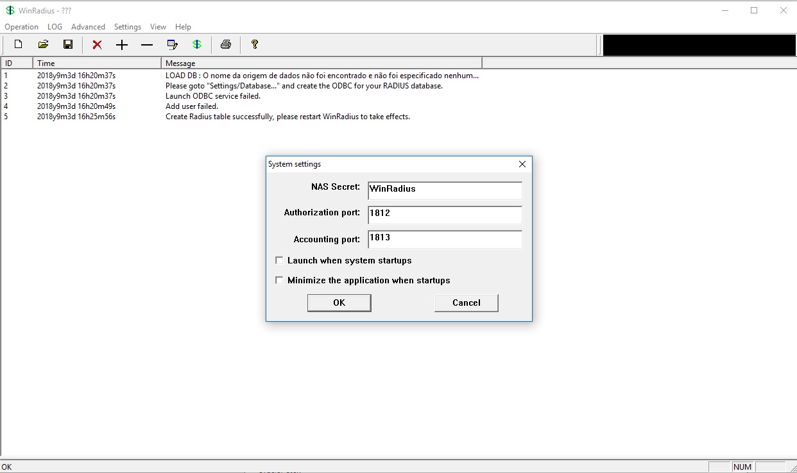Image resolution: width=797 pixels, height=473 pixels.
Task: Open the LOG menu
Action: click(x=55, y=27)
